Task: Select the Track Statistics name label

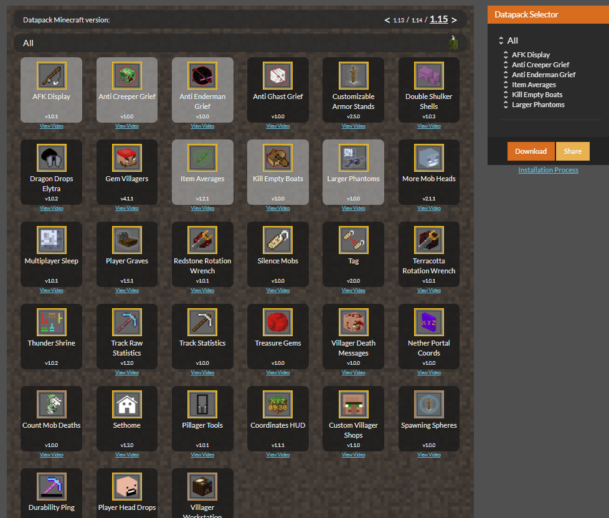Action: point(202,343)
